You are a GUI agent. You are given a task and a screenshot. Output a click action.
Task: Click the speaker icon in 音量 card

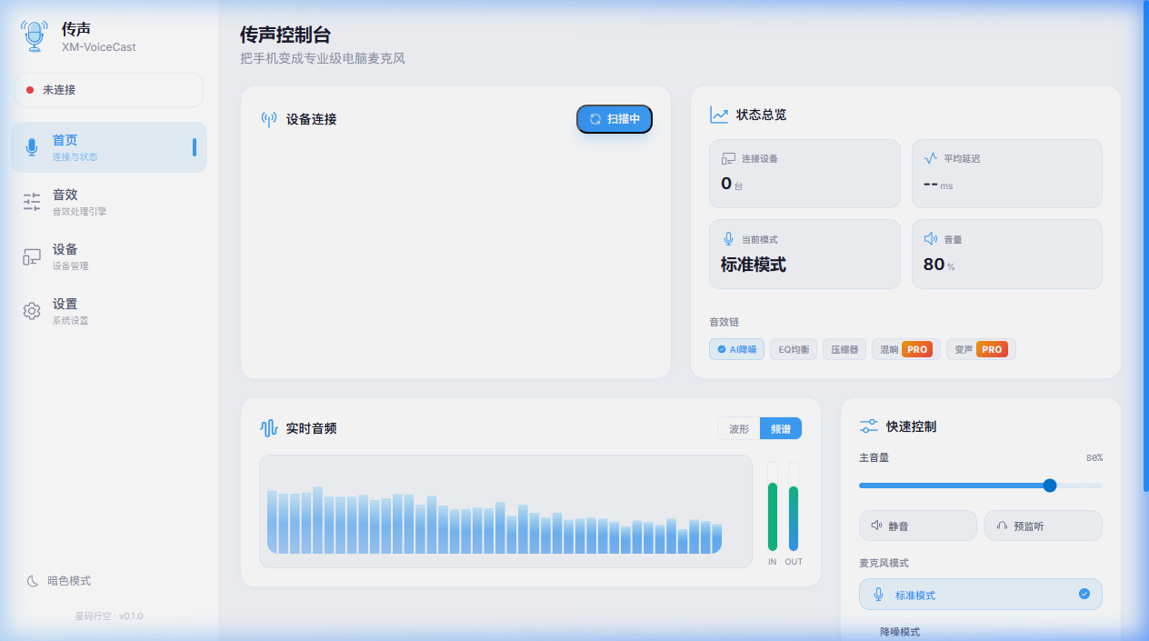click(930, 239)
